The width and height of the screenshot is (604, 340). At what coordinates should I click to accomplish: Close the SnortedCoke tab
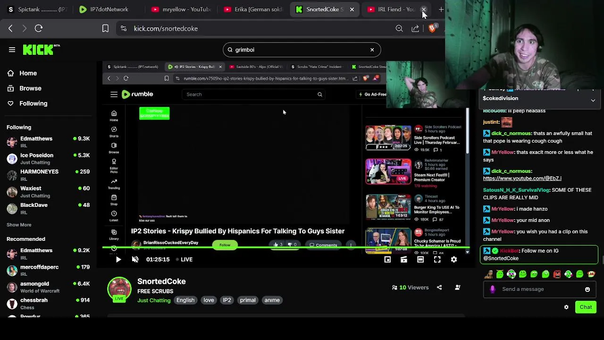352,9
